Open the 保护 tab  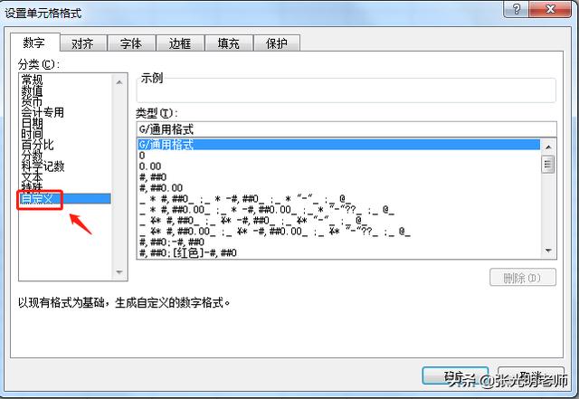[x=277, y=43]
